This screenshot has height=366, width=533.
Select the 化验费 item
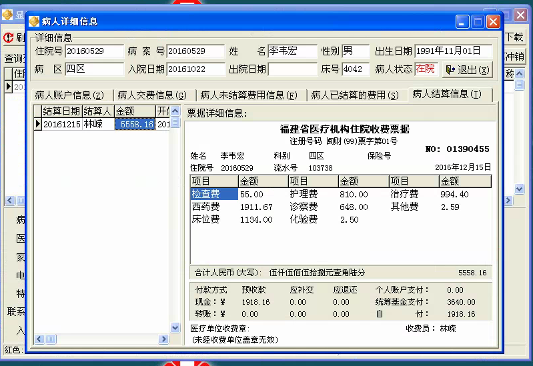(304, 219)
